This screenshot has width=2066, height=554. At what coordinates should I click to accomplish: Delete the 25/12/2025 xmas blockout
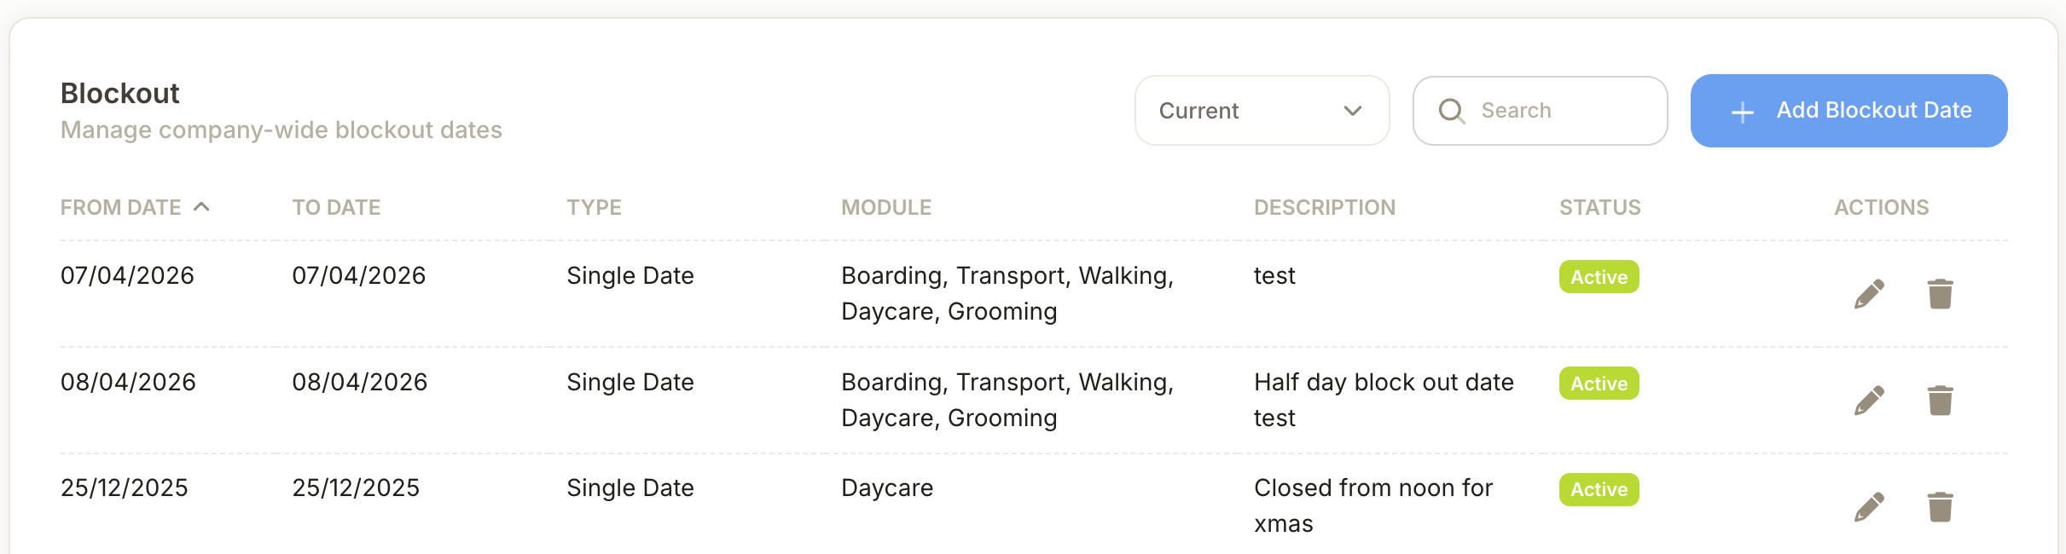pyautogui.click(x=1940, y=507)
